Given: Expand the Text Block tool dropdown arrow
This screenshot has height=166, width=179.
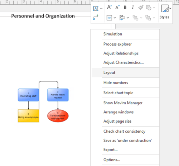Looking at the screenshot, I should (x=101, y=9).
